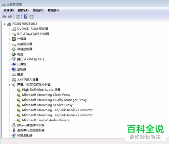The image size is (169, 144).
Task: Open the 文件(F) menu
Action: [9, 11]
